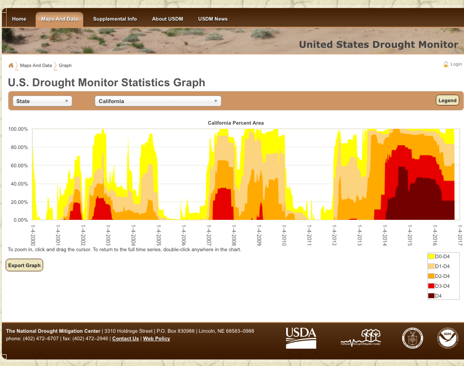Click the dark red D4 legend swatch
The width and height of the screenshot is (464, 366).
tap(431, 296)
